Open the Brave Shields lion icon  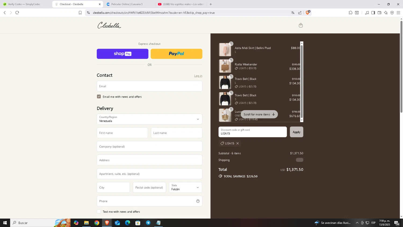pyautogui.click(x=308, y=12)
